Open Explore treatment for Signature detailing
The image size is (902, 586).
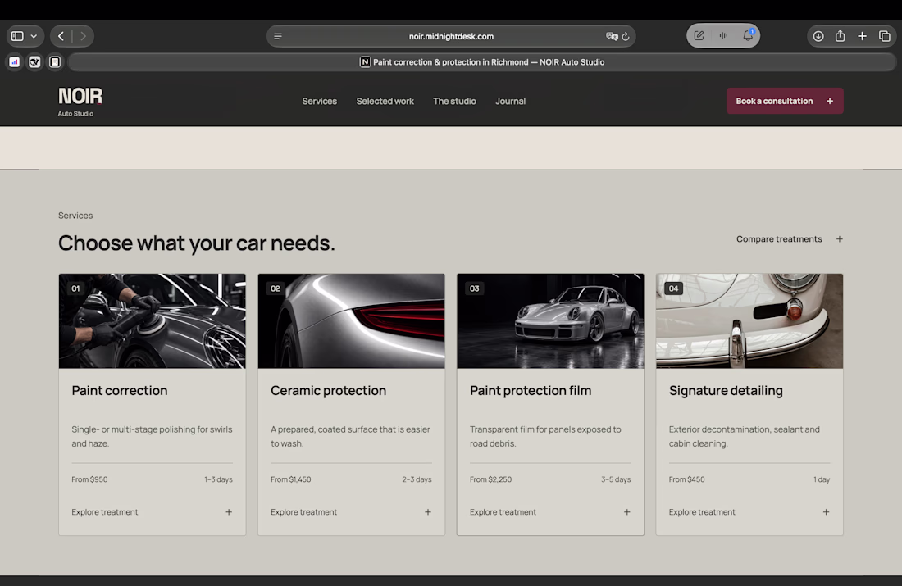tap(749, 511)
